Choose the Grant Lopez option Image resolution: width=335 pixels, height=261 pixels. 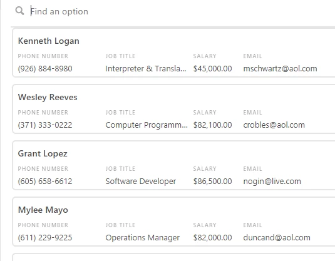(173, 165)
